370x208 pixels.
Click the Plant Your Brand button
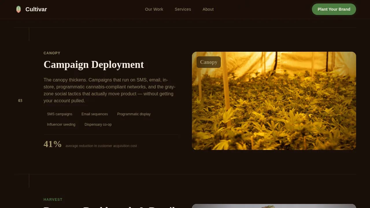pyautogui.click(x=334, y=9)
